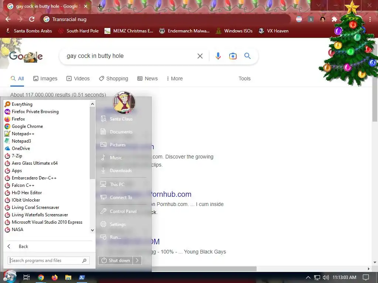Click the network icon in system tray
This screenshot has width=378, height=283.
(x=317, y=277)
